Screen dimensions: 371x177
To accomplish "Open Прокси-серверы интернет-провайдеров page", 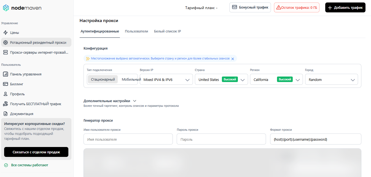I will [36, 52].
